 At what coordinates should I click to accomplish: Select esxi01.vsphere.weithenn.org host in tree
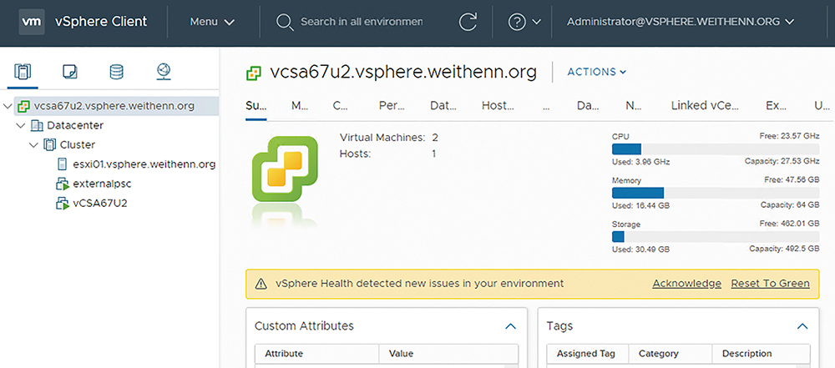tap(144, 164)
